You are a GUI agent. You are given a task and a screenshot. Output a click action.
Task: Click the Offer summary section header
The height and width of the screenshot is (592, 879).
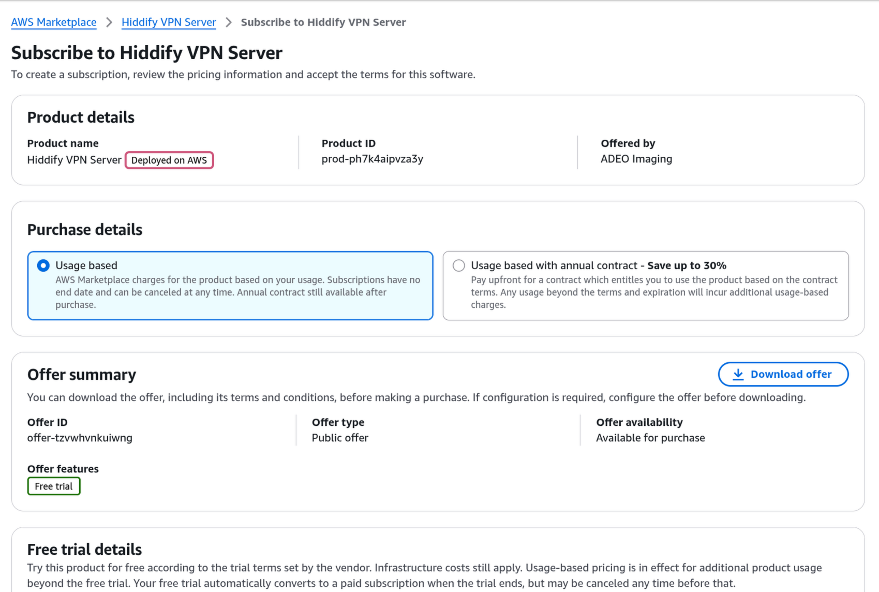click(x=81, y=374)
